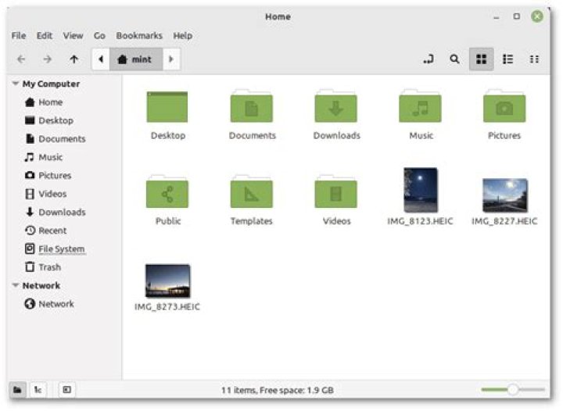Select the IMG_8123.HEIC thumbnail
The image size is (563, 411).
[421, 190]
